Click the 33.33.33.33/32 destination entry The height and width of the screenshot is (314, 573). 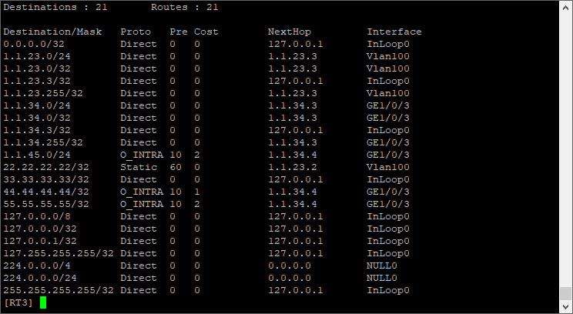click(x=46, y=179)
